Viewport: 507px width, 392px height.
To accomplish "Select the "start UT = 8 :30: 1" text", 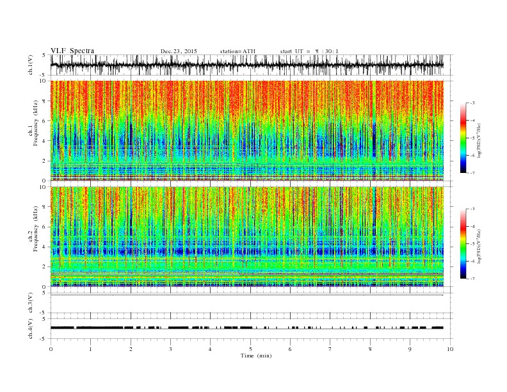I will 309,51.
